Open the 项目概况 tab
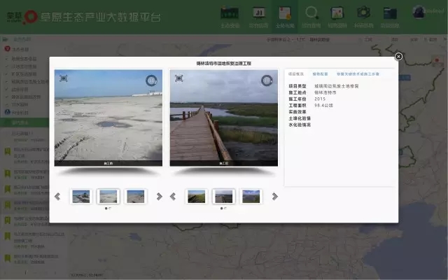 click(295, 73)
